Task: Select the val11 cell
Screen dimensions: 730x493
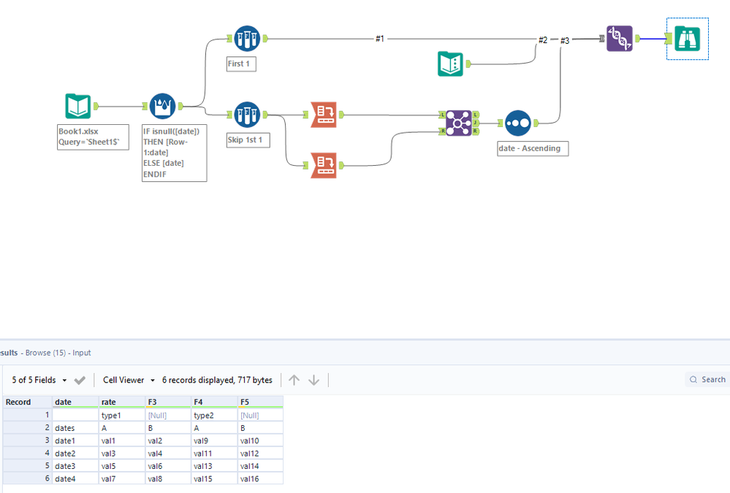Action: (214, 454)
